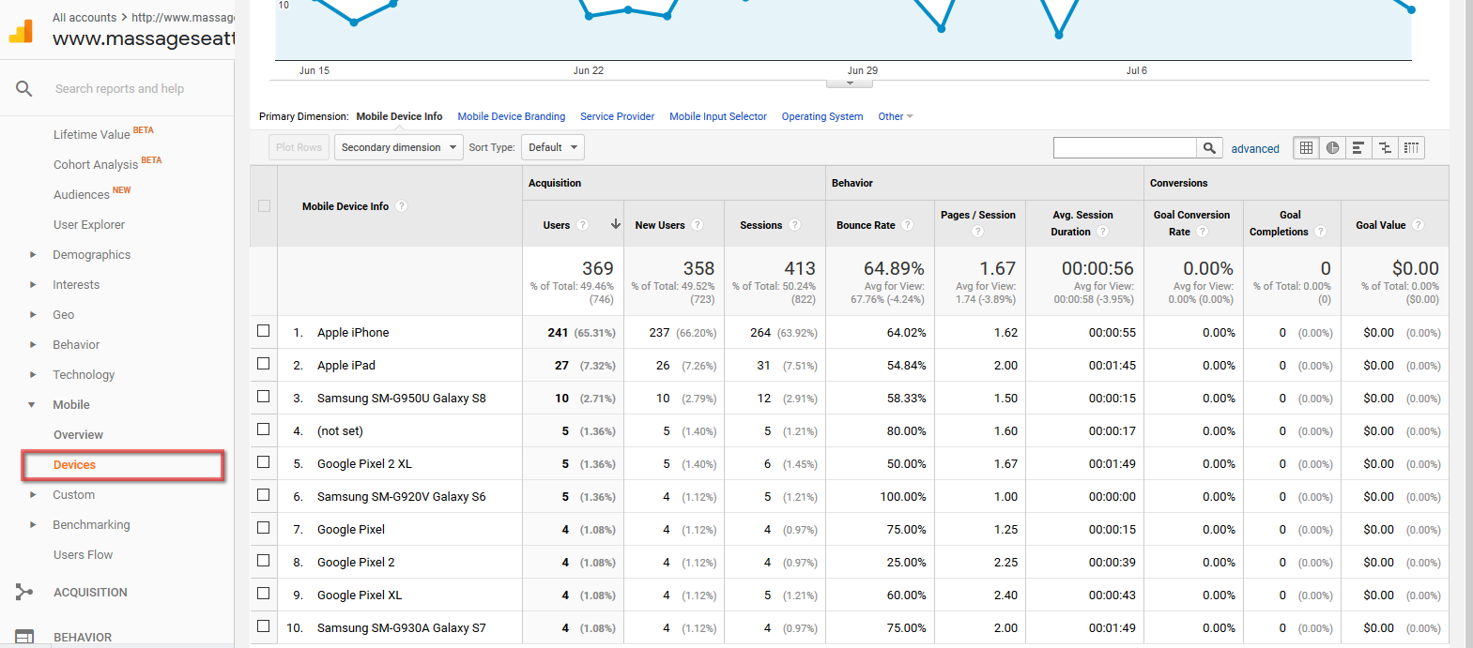Click help icon next to Bounce Rate
1473x648 pixels.
(908, 225)
